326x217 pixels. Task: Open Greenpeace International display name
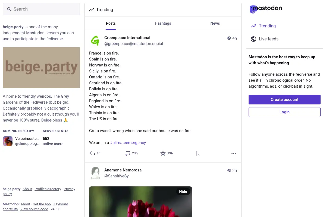tap(127, 38)
